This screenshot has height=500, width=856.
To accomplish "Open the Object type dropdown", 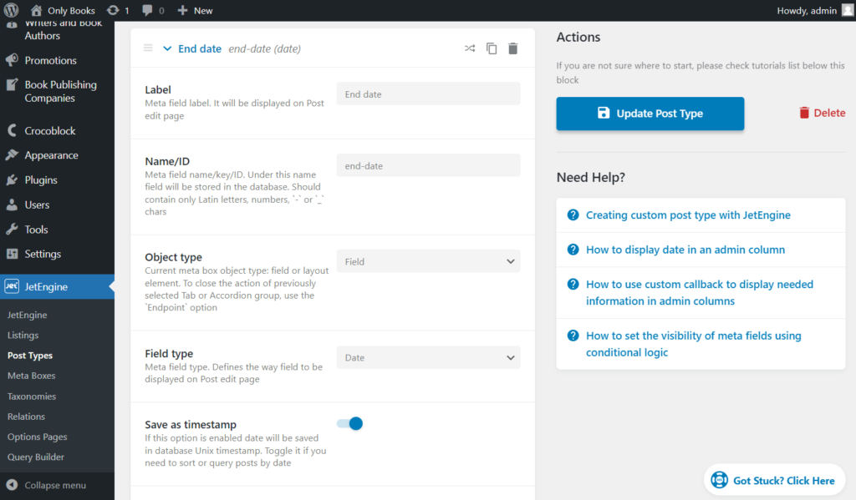I will tap(429, 262).
